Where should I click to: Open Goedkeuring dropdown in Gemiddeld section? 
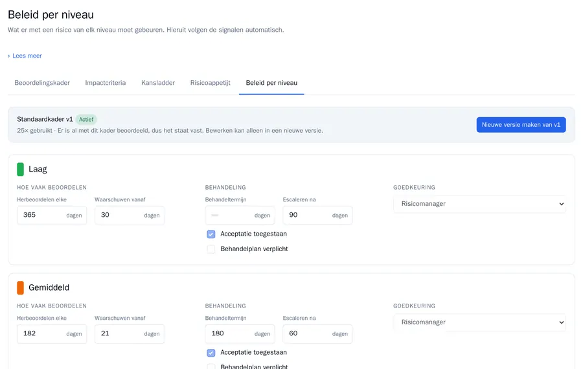point(479,322)
